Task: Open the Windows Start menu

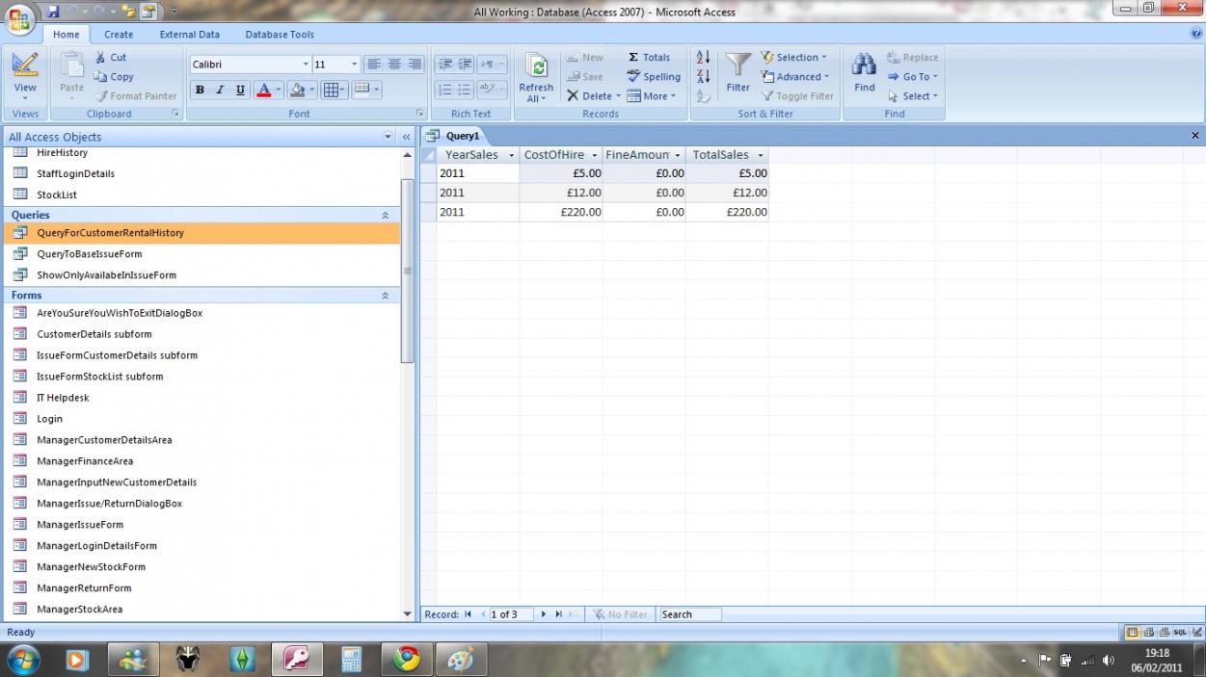Action: (23, 660)
